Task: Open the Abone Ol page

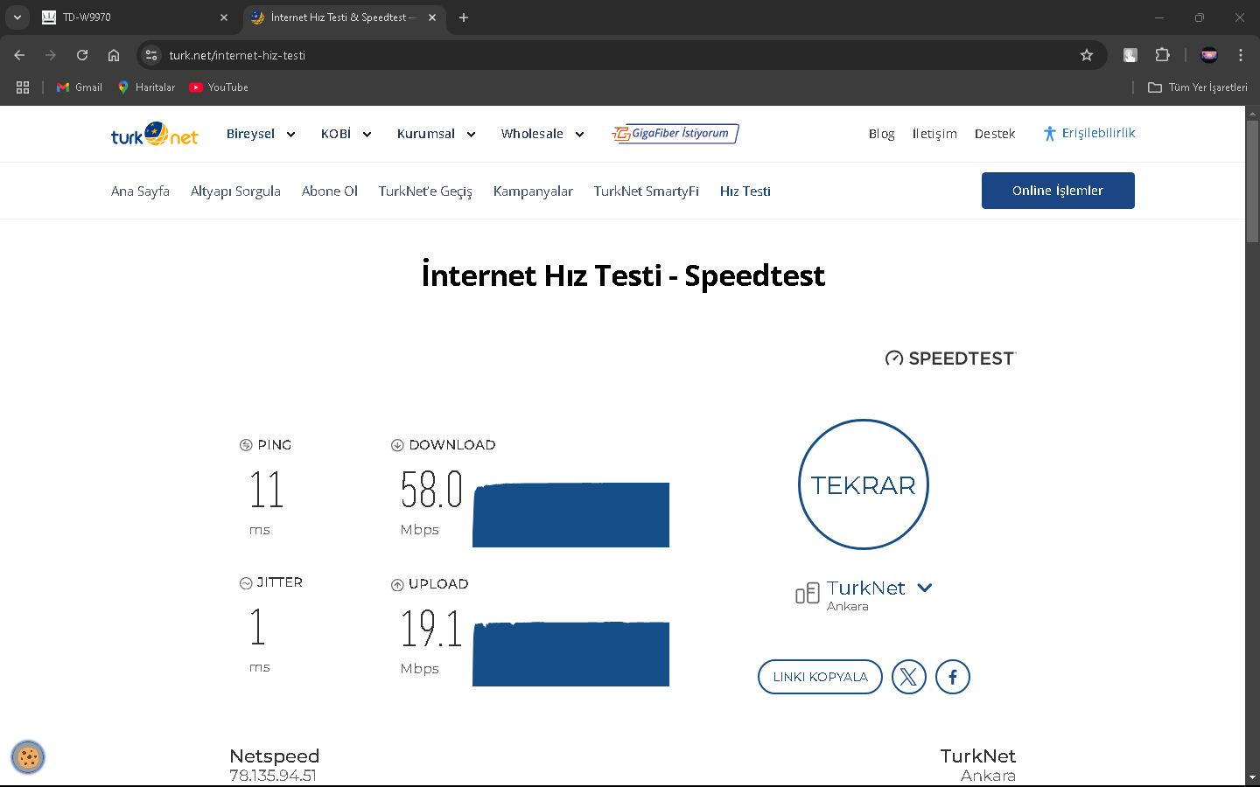Action: (330, 191)
